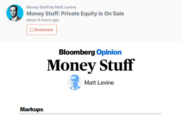Click the Bookmark button
The image size is (181, 115).
[x=41, y=30]
